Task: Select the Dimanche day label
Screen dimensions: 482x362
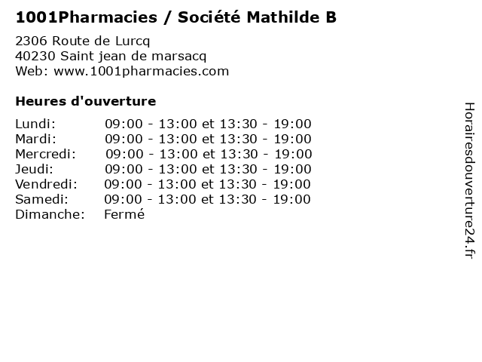Action: pos(49,214)
